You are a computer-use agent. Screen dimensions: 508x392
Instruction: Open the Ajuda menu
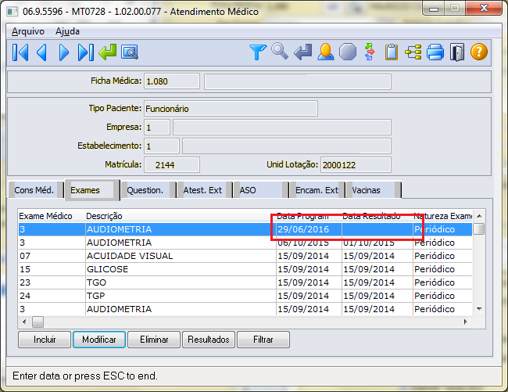tap(67, 31)
